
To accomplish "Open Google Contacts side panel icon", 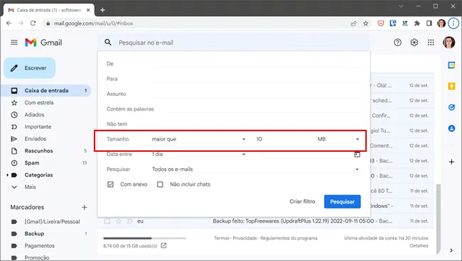I will point(451,128).
